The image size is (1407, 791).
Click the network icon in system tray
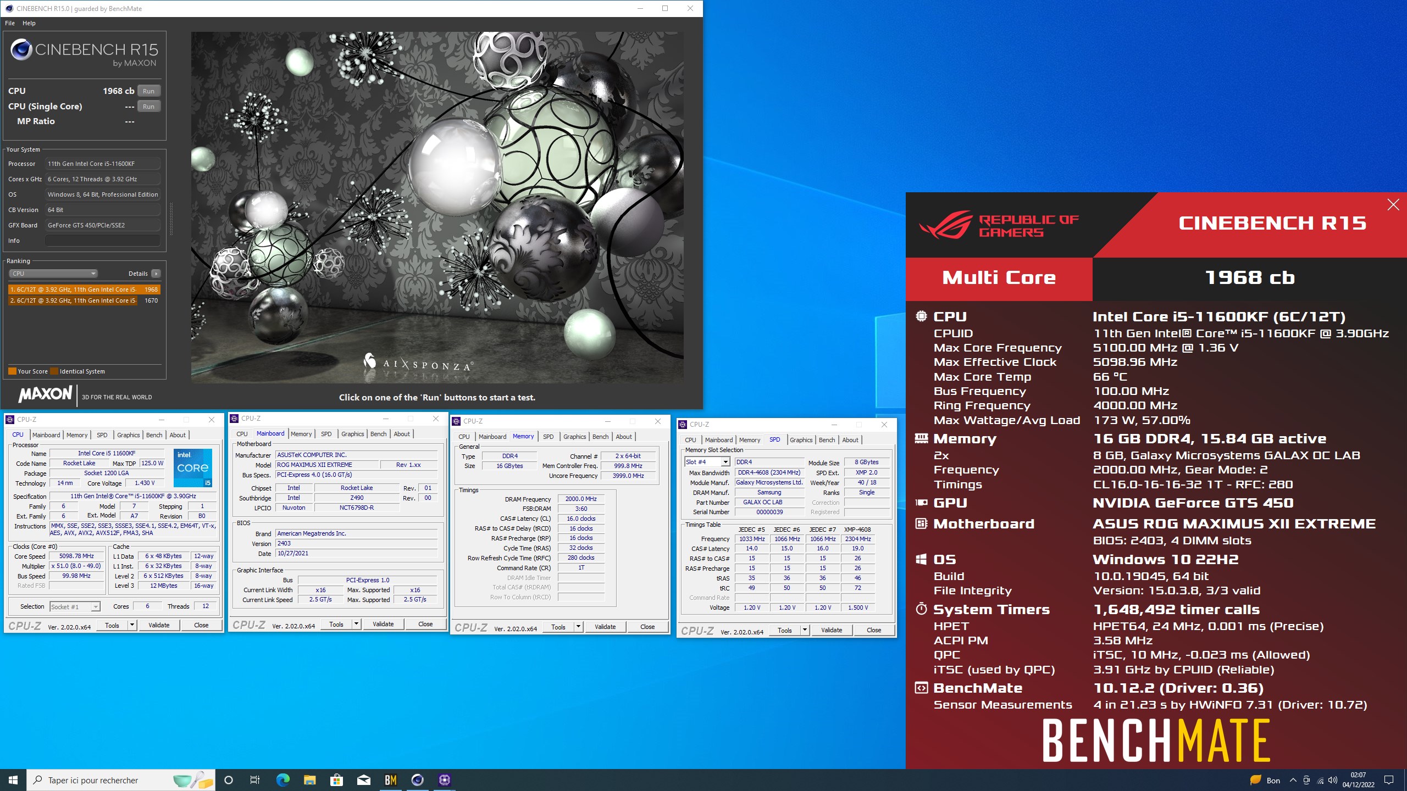1321,781
